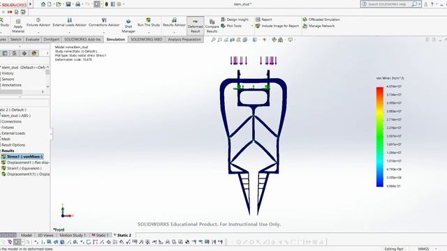Image resolution: width=447 pixels, height=251 pixels.
Task: Open Design Insight plot
Action: click(235, 20)
